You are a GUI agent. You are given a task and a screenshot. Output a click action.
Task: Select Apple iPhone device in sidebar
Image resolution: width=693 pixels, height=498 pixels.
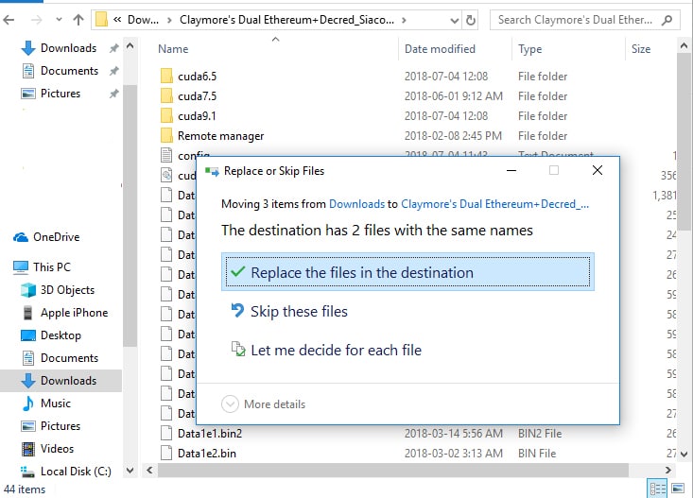coord(74,313)
